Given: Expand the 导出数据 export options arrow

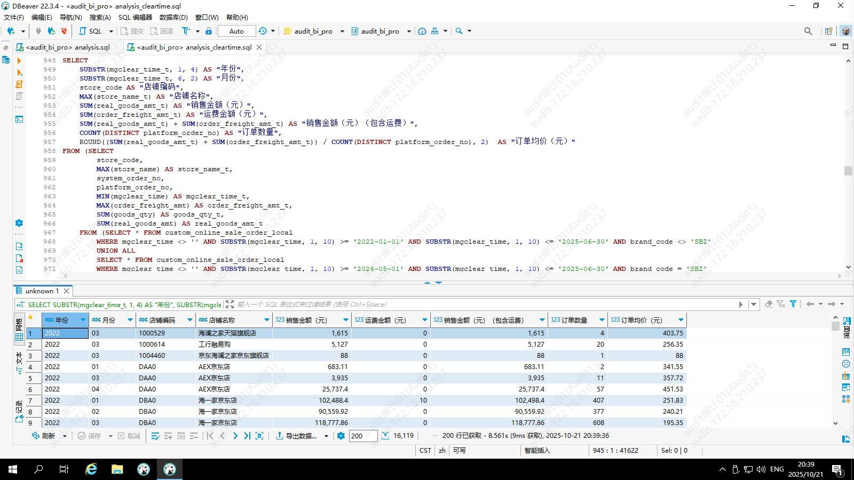Looking at the screenshot, I should [326, 436].
